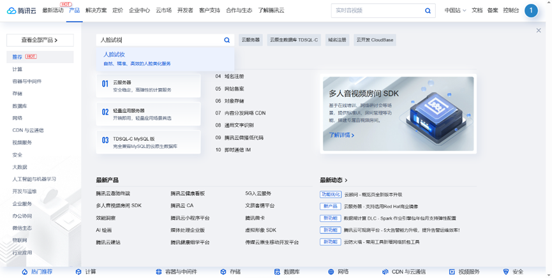Open the 01 云服务器 card
The width and height of the screenshot is (552, 278).
148,85
